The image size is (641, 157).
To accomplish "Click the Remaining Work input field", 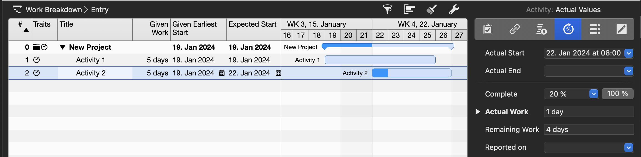I will 589,130.
